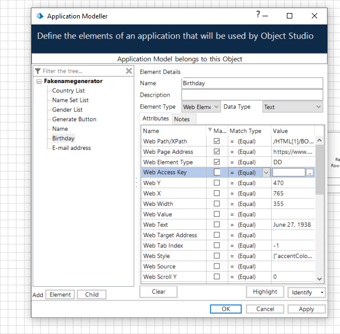Click the Application Modeller title bar icon
The width and height of the screenshot is (340, 334).
(x=40, y=16)
